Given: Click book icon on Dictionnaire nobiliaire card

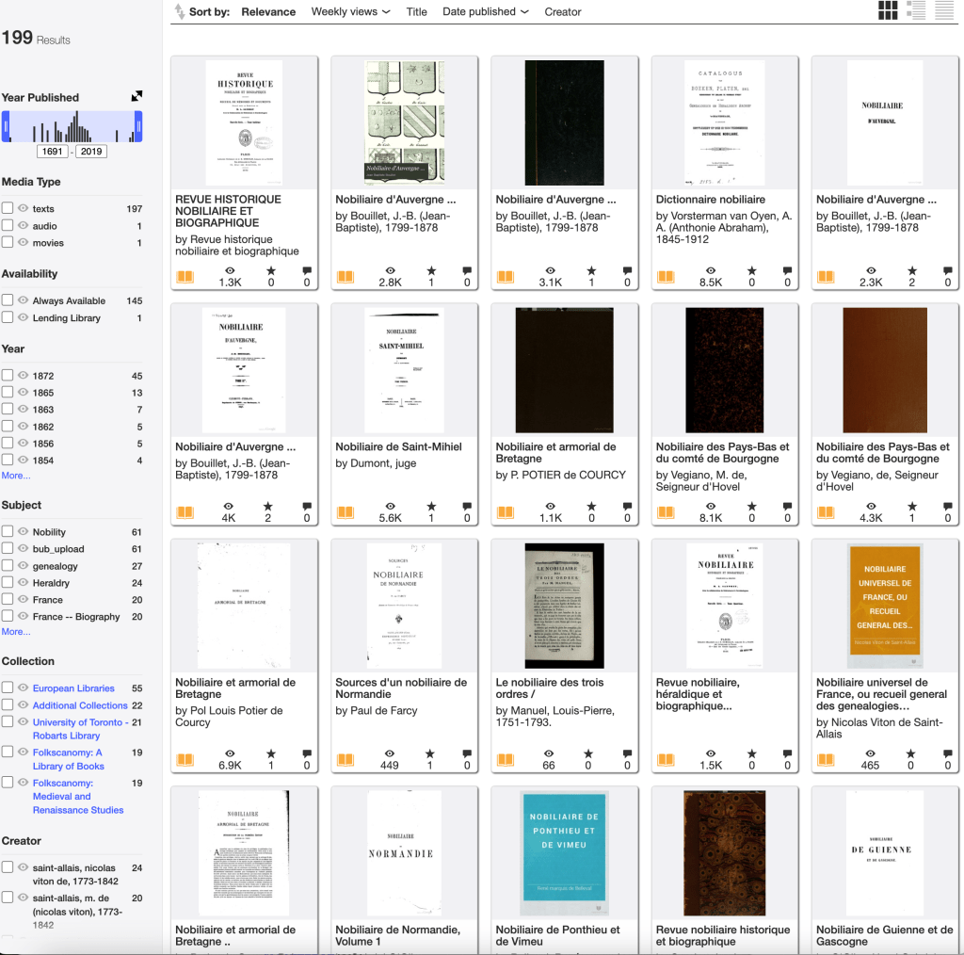Looking at the screenshot, I should tap(666, 277).
